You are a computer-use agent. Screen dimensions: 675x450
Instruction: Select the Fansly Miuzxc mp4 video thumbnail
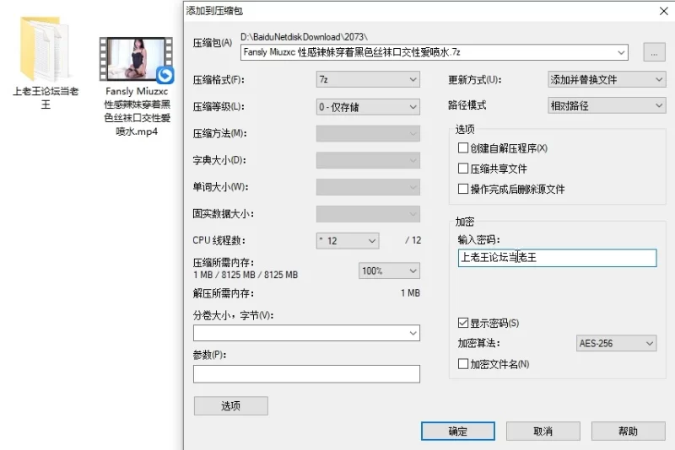point(136,59)
